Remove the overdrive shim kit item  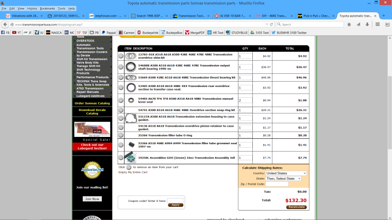(x=121, y=56)
